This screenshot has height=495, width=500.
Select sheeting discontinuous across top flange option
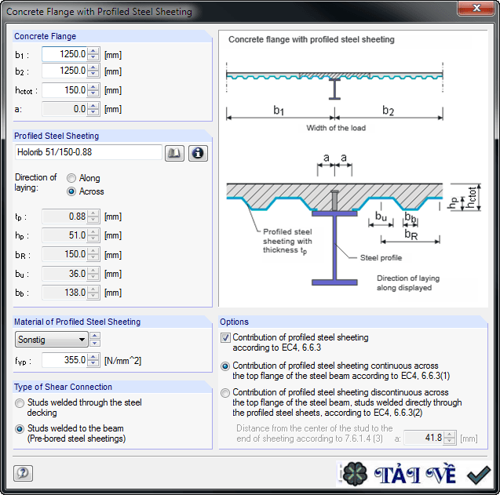pos(225,393)
